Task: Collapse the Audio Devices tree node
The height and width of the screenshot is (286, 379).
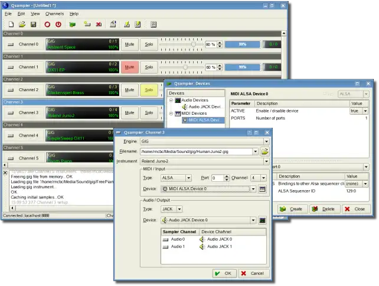Action: [x=171, y=100]
